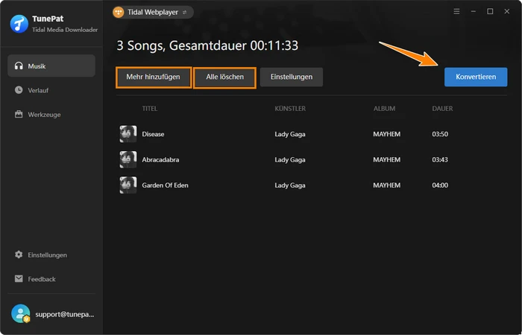The height and width of the screenshot is (335, 522).
Task: Click the duration 03:50
Action: tap(440, 134)
